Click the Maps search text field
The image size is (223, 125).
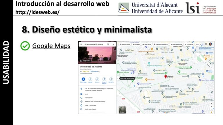(94, 44)
